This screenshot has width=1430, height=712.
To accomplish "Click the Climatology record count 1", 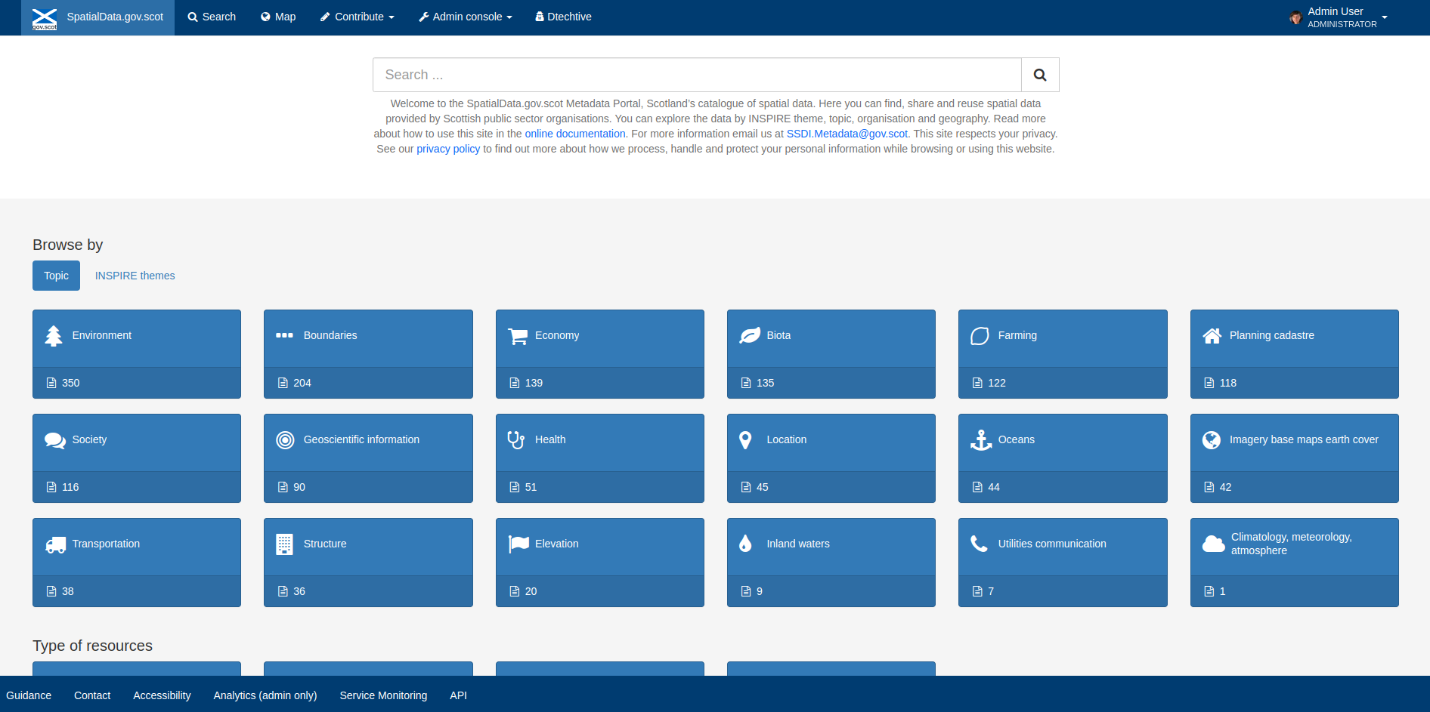I will [1223, 591].
